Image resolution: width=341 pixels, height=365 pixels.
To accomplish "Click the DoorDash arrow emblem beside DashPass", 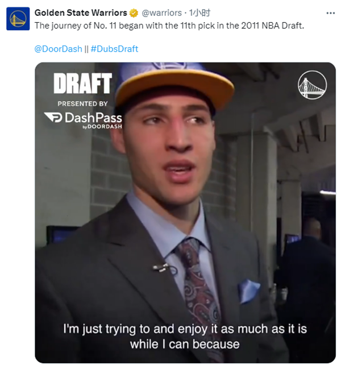I will [53, 117].
